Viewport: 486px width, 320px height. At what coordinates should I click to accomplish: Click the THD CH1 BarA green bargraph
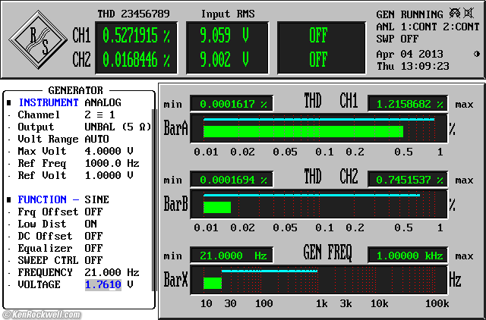click(302, 131)
